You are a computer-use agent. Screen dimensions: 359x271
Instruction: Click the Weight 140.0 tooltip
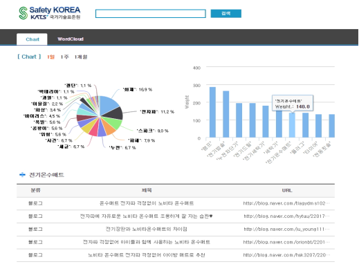[x=293, y=103]
